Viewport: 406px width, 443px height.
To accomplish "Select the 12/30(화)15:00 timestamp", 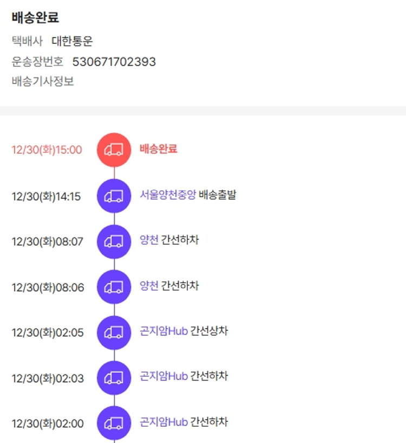I will point(47,150).
